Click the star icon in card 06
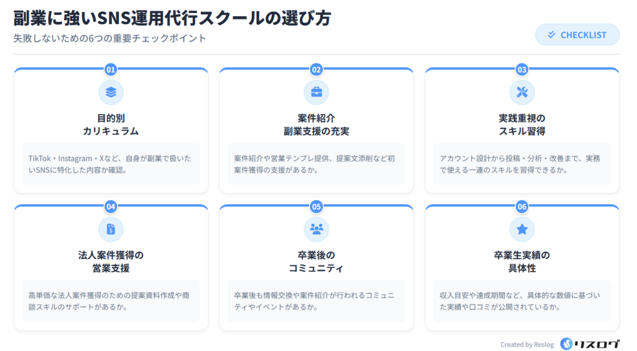The image size is (637, 351). tap(522, 229)
